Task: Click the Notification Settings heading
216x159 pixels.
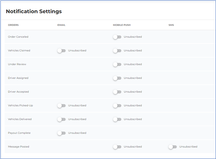Action: pos(34,11)
